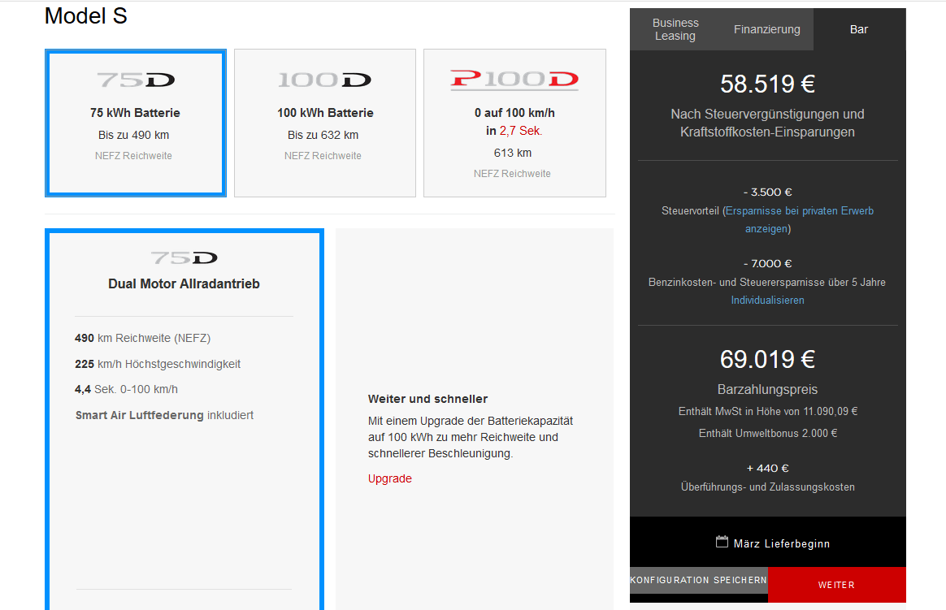The image size is (946, 610).
Task: Click the März Lieferbeginn delivery text
Action: click(x=782, y=543)
